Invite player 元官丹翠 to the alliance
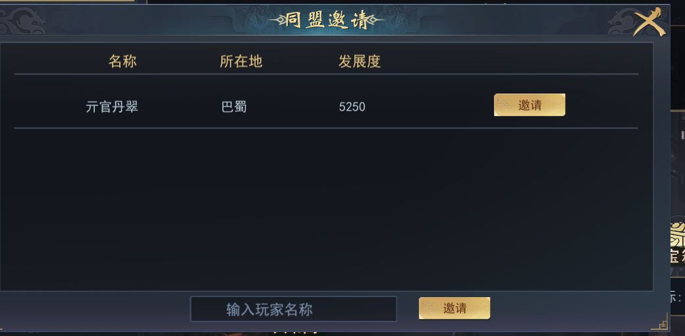Screen dimensions: 685x336 pyautogui.click(x=530, y=105)
